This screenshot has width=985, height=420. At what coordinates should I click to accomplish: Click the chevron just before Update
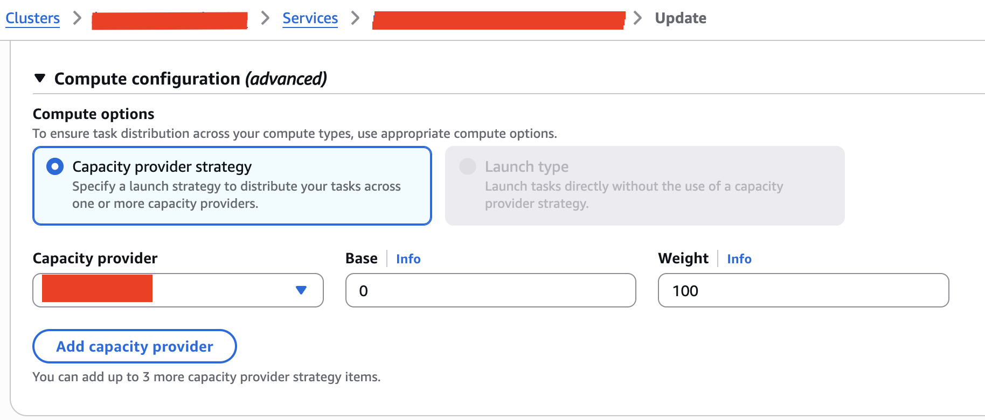click(637, 18)
